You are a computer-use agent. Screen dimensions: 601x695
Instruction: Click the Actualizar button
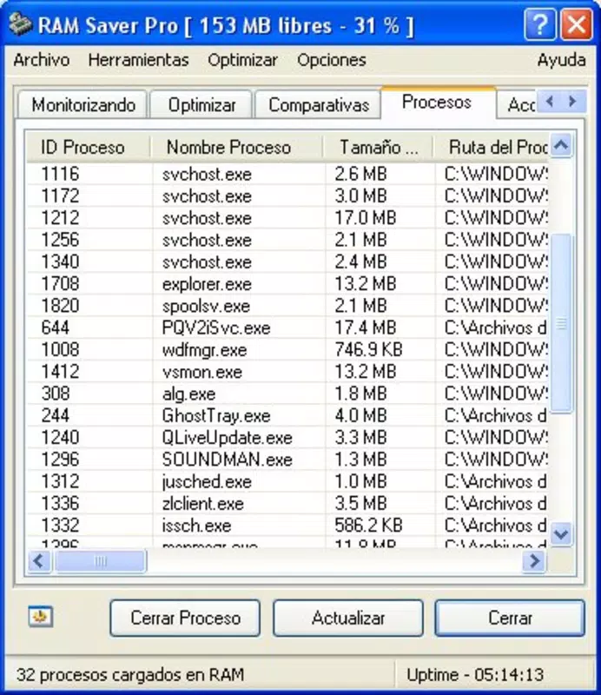coord(348,618)
